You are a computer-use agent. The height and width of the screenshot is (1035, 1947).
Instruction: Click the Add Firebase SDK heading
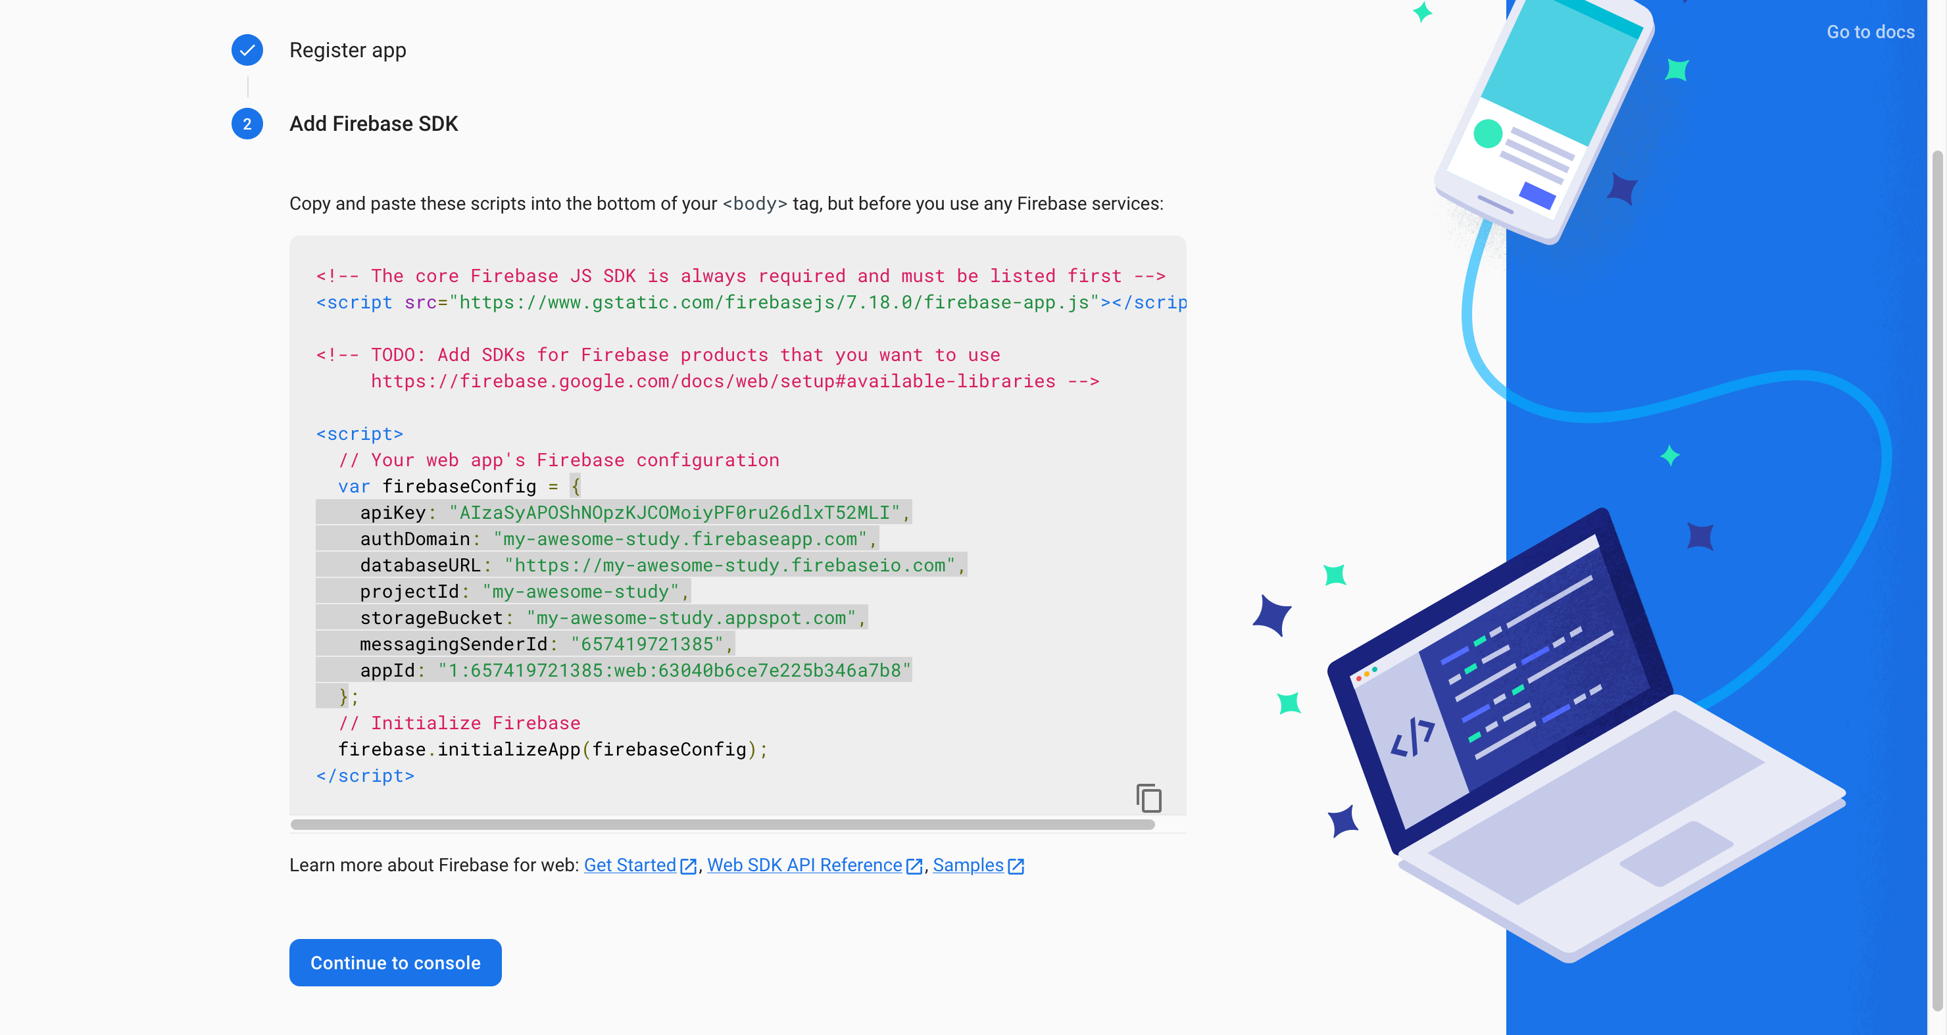click(x=374, y=124)
